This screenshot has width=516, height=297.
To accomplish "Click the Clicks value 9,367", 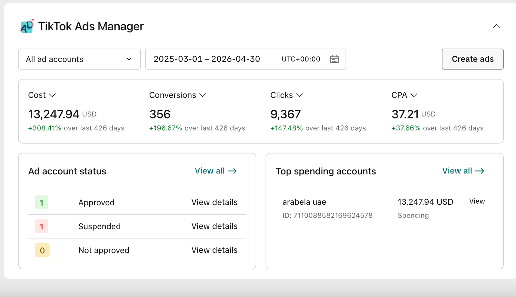I will (x=285, y=114).
